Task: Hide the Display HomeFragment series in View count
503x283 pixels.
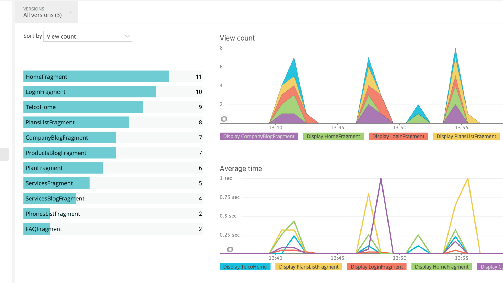Action: [333, 136]
